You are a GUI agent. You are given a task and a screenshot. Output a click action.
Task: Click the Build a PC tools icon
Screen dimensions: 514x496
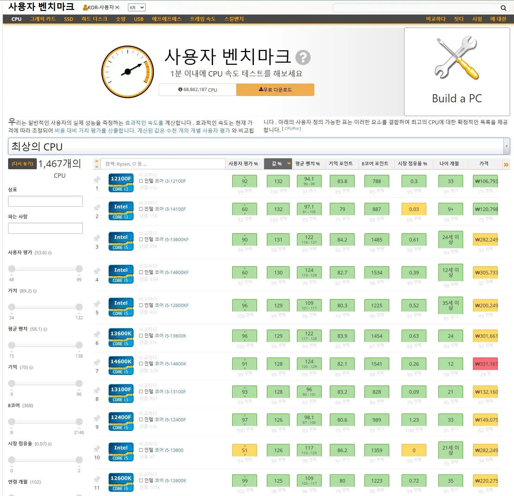pos(457,57)
